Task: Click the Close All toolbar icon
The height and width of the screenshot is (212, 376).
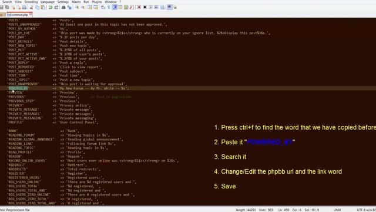Action: click(19, 8)
